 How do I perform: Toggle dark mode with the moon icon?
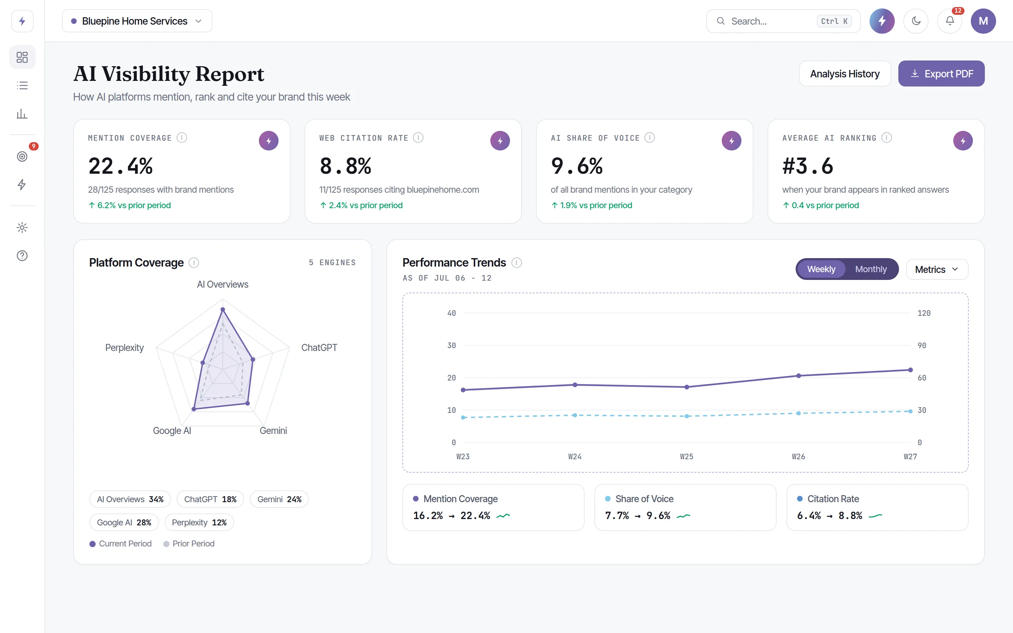coord(916,21)
